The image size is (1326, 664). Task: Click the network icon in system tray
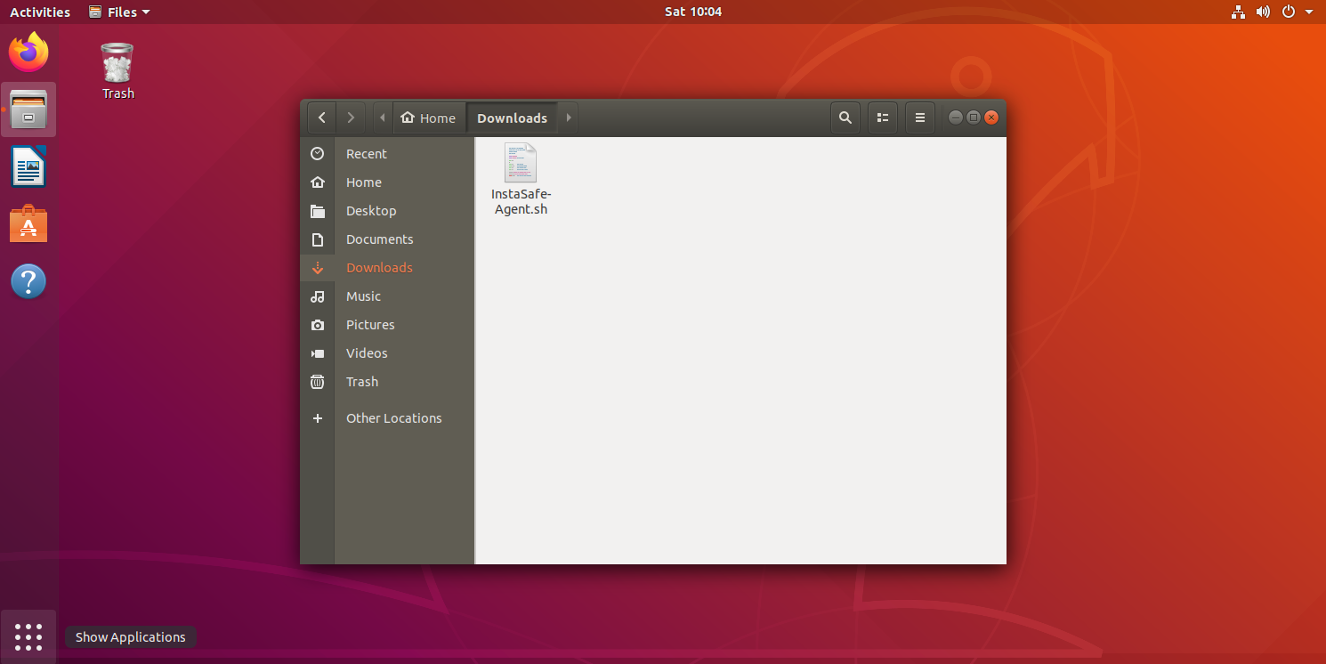(1238, 12)
